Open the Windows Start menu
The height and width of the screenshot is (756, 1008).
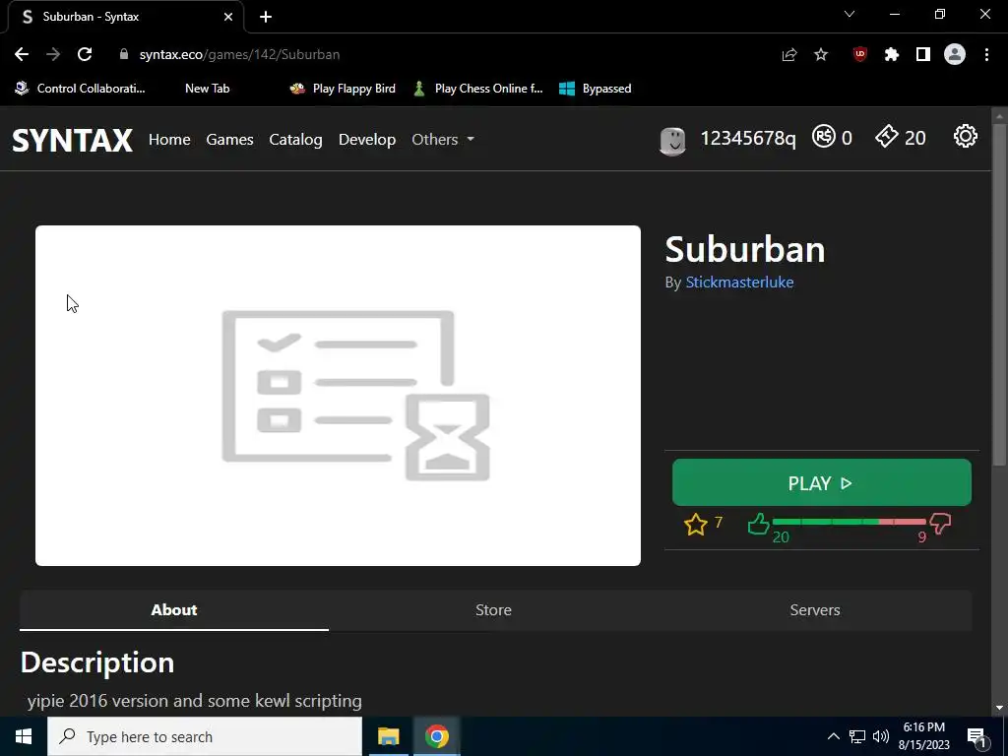pos(24,736)
